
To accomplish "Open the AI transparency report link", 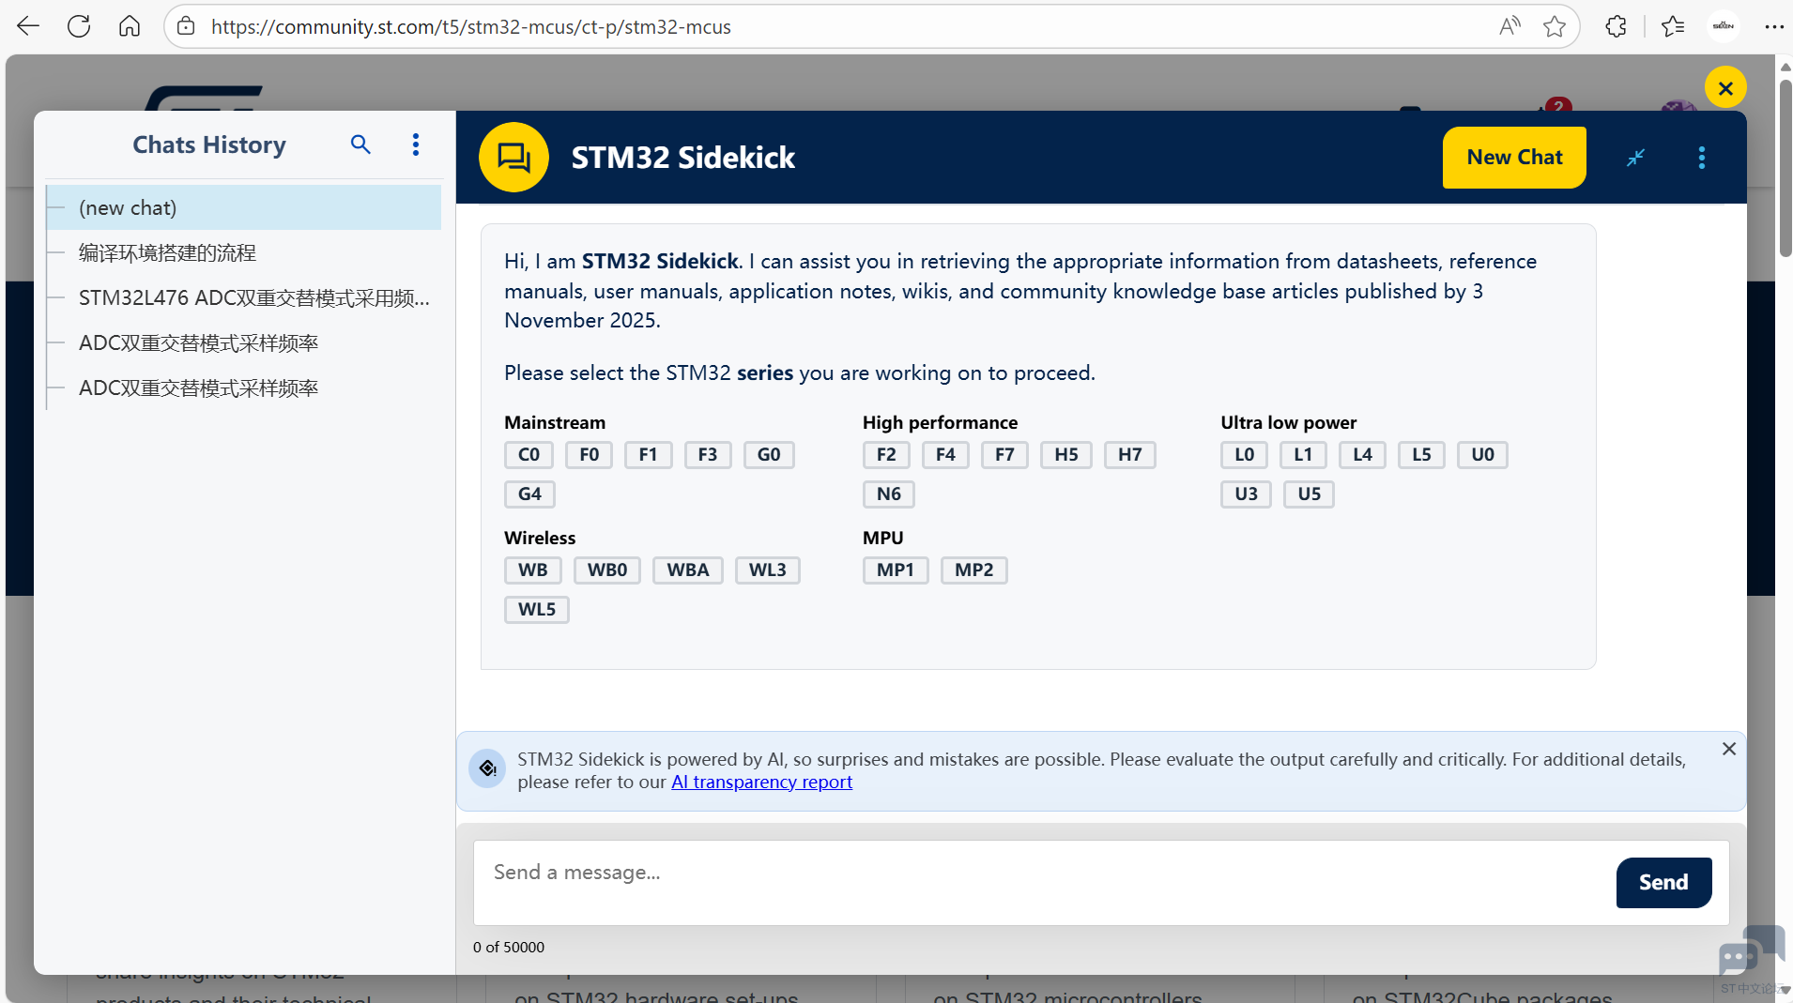I will 761,782.
